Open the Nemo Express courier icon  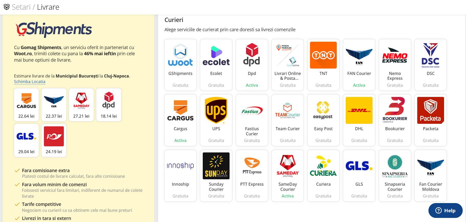395,55
